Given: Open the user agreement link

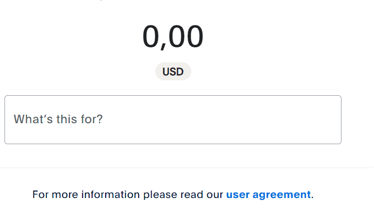Looking at the screenshot, I should coord(268,195).
